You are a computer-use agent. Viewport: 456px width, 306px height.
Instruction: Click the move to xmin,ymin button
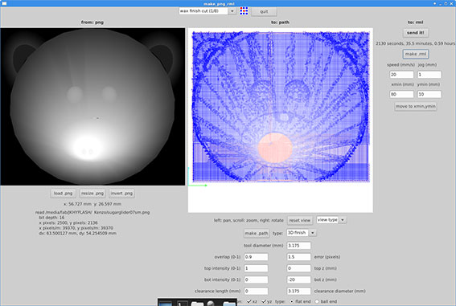point(416,106)
